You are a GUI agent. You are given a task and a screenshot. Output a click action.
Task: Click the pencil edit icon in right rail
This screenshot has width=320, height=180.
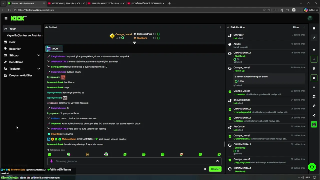coord(314,38)
